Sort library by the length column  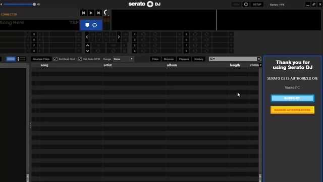pyautogui.click(x=235, y=65)
